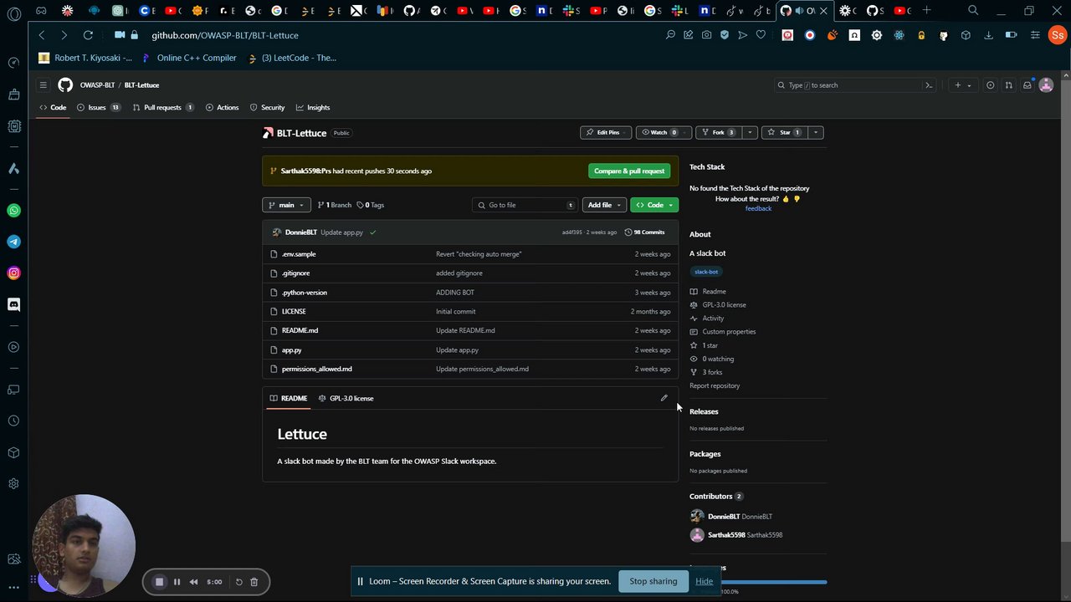Restart the Loom recording
Screen dimensions: 1071x602
pyautogui.click(x=238, y=582)
